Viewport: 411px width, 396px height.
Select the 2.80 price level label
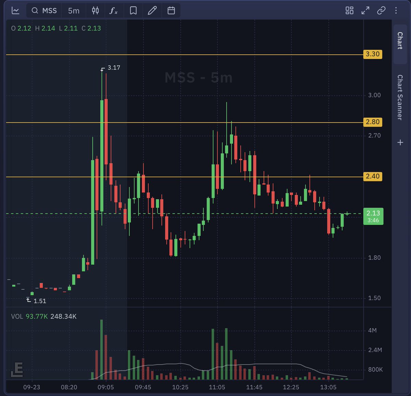[x=373, y=122]
